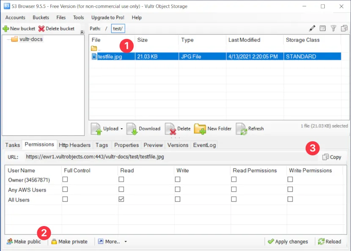Open the Accounts menu

click(15, 17)
